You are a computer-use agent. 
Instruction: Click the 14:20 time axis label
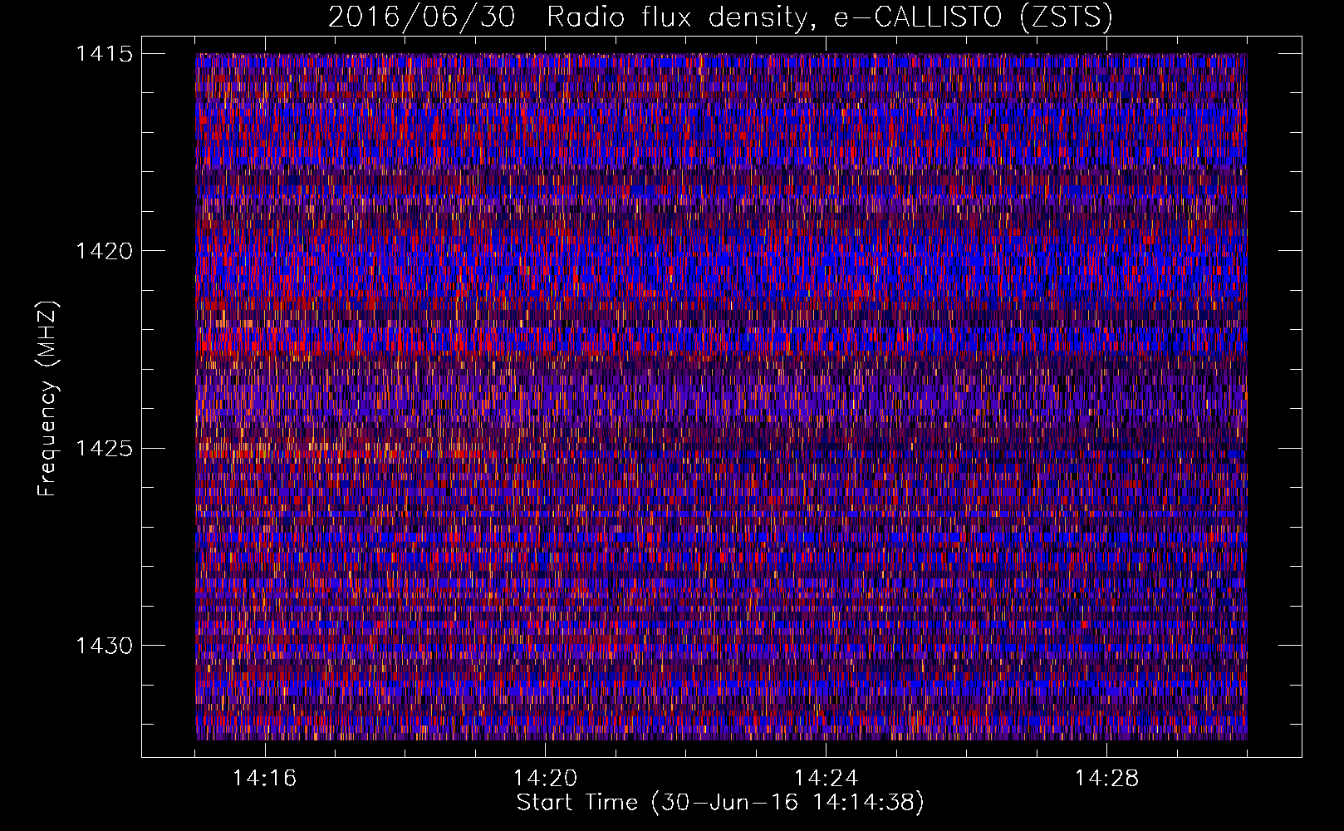coord(545,779)
